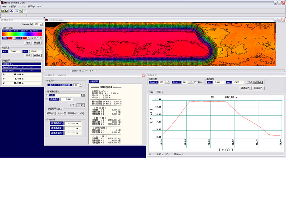
Task: Open the ファイル menu
Action: [x=4, y=6]
